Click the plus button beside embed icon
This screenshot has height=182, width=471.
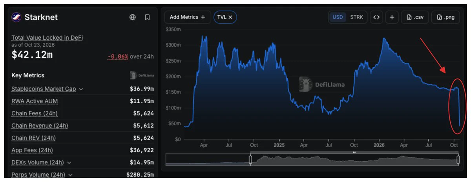392,17
